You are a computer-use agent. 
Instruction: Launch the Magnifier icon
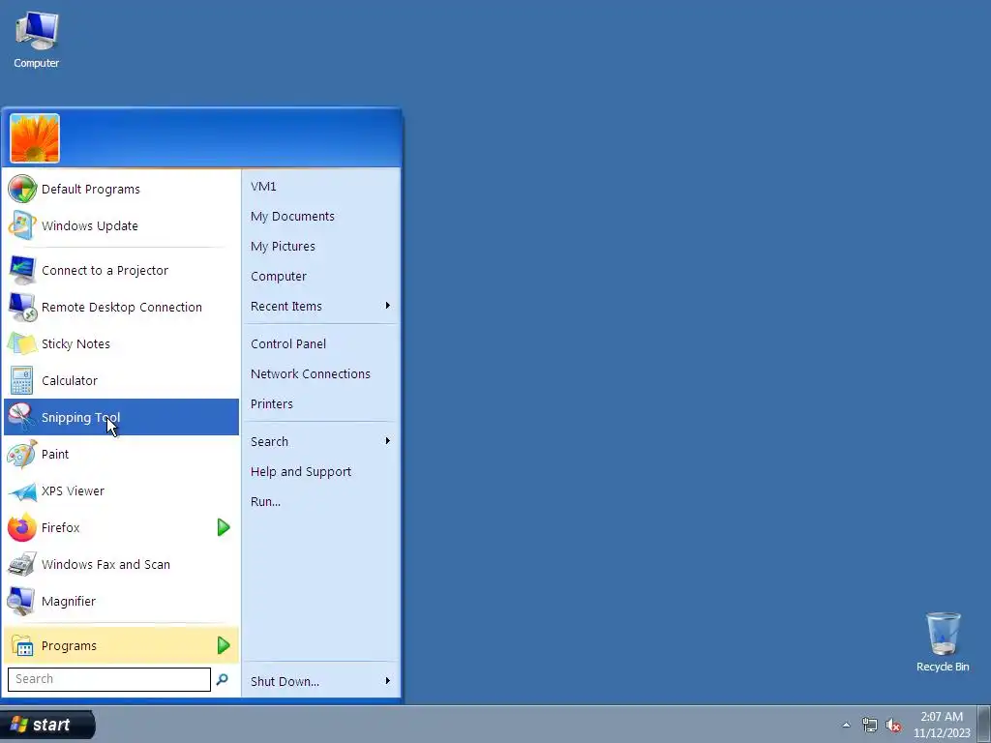[22, 601]
